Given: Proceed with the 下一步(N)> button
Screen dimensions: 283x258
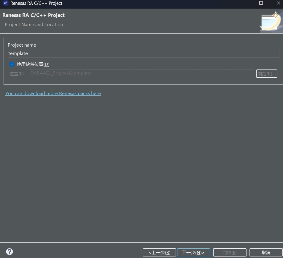Looking at the screenshot, I should click(x=193, y=252).
